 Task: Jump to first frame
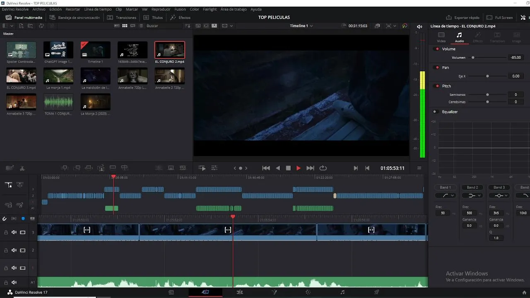pos(266,168)
